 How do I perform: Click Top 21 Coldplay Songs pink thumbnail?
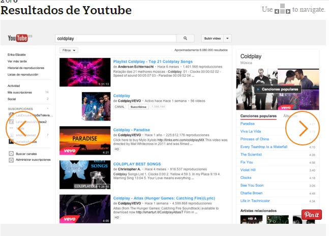point(85,72)
